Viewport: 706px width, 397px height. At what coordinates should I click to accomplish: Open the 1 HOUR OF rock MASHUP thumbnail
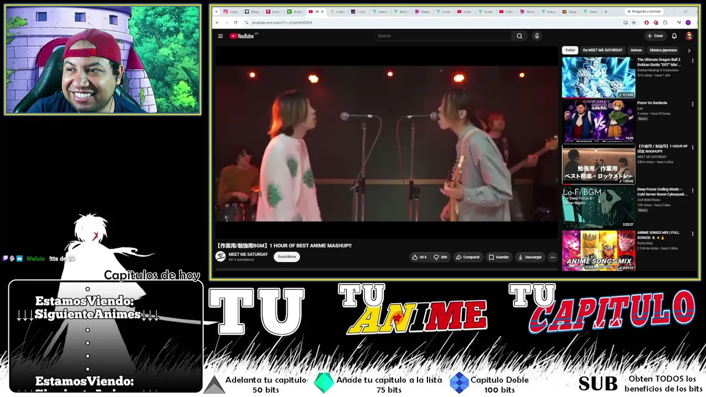tap(598, 164)
